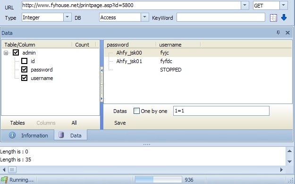Select the username tree item label
The height and width of the screenshot is (184, 295).
(42, 78)
